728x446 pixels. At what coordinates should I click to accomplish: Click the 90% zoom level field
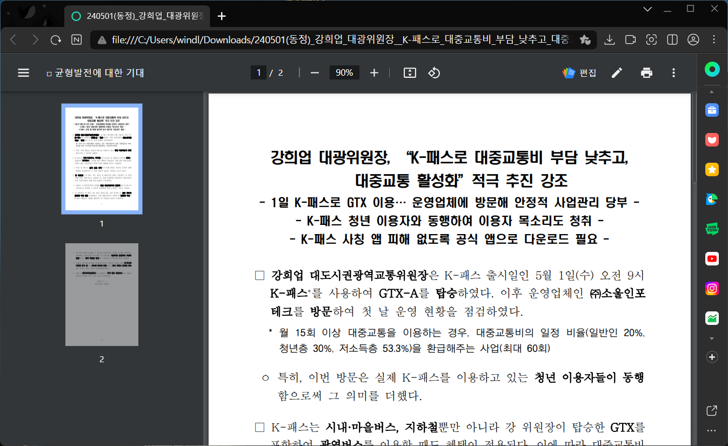click(x=344, y=73)
